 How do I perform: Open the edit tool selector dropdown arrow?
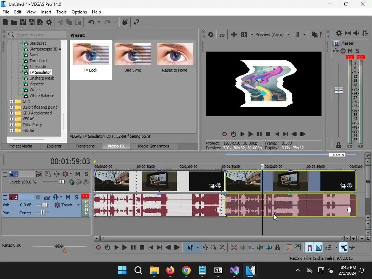point(198,248)
